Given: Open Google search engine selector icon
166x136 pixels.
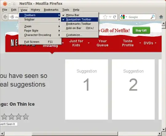Looking at the screenshot, I should 124,17.
